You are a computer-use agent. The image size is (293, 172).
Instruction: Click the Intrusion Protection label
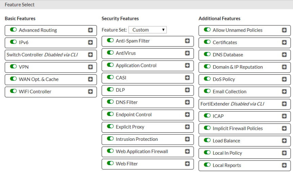pyautogui.click(x=137, y=139)
